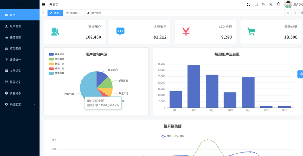303x156 pixels.
Task: Click the 首页 breadcrumb text
Action: click(x=56, y=5)
